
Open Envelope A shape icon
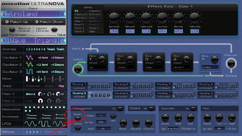[x=32, y=115]
